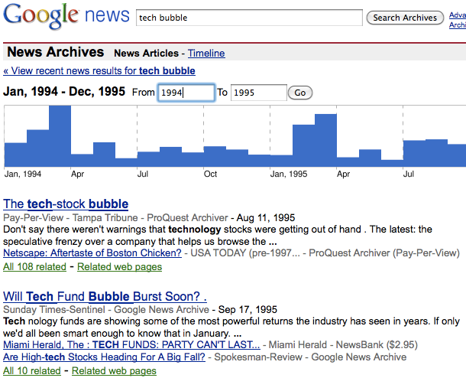Open All 108 related link
The height and width of the screenshot is (378, 466).
tap(34, 267)
